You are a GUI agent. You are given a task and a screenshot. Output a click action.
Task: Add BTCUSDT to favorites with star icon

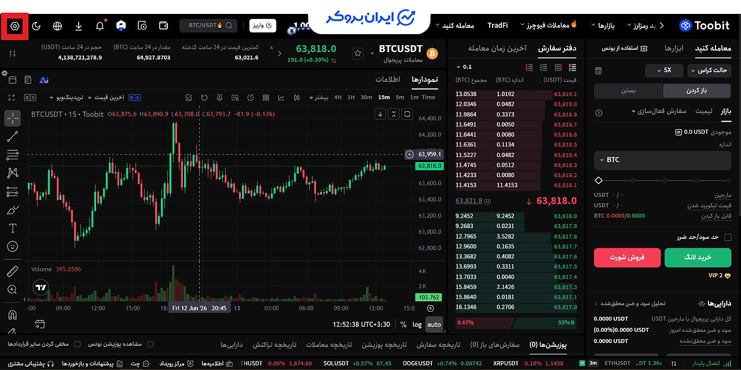[x=358, y=53]
